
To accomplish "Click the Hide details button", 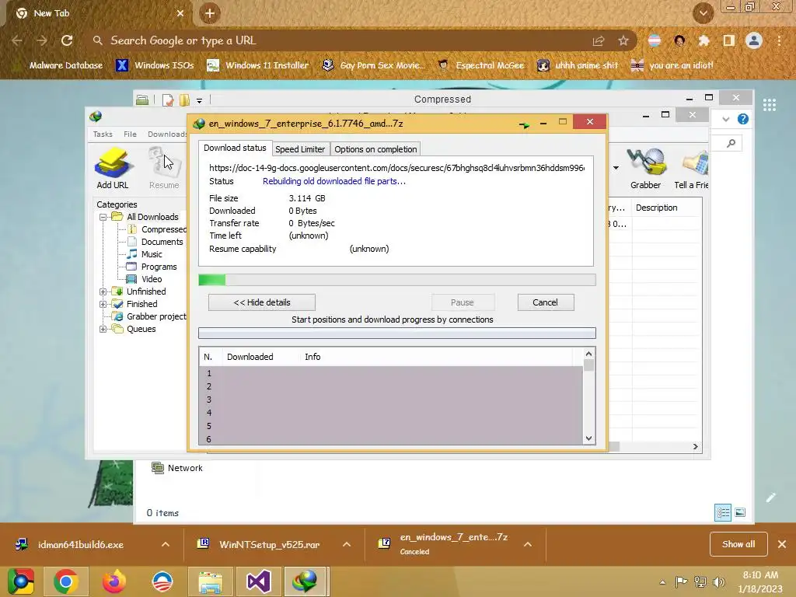I will (262, 302).
